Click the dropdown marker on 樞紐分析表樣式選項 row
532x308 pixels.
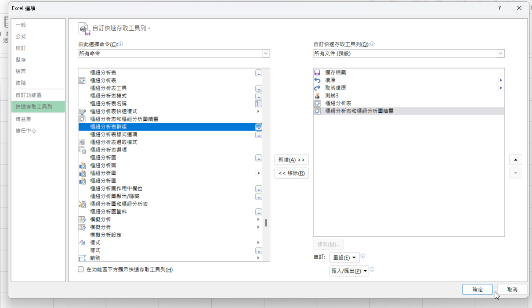pyautogui.click(x=258, y=135)
